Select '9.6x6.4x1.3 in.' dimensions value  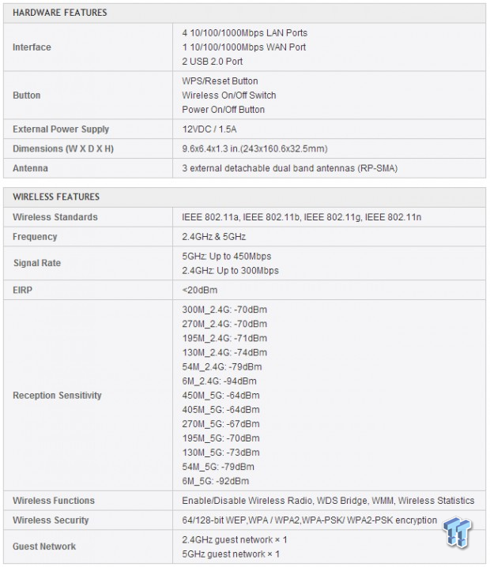[254, 148]
